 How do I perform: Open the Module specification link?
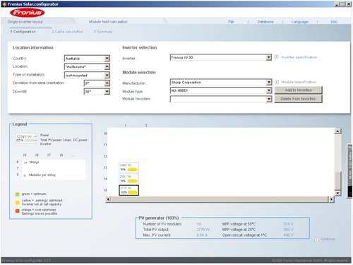click(x=299, y=82)
